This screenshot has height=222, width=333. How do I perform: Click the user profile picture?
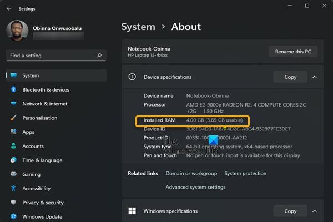[17, 31]
